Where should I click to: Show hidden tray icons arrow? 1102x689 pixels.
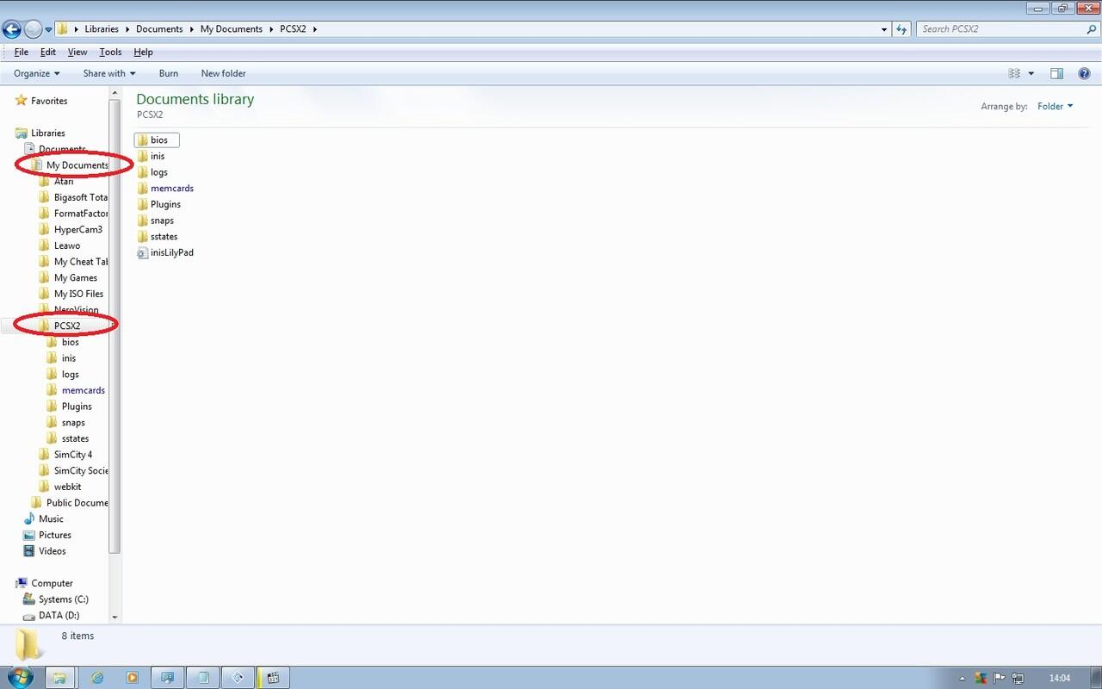click(x=962, y=679)
